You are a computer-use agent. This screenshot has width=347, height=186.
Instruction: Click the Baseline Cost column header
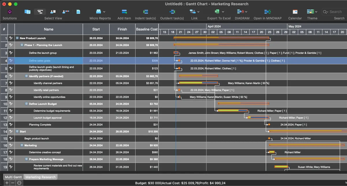pos(147,29)
